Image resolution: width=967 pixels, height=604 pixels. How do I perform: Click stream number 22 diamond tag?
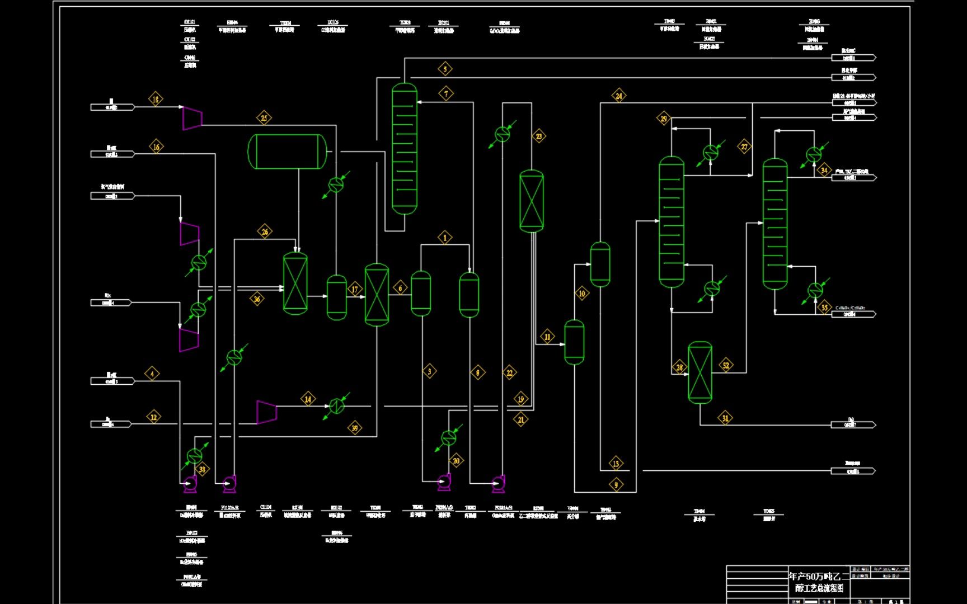(x=509, y=372)
